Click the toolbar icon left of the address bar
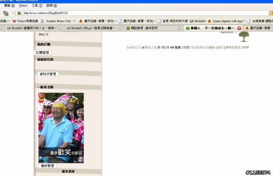This screenshot has width=273, height=176. (6, 13)
